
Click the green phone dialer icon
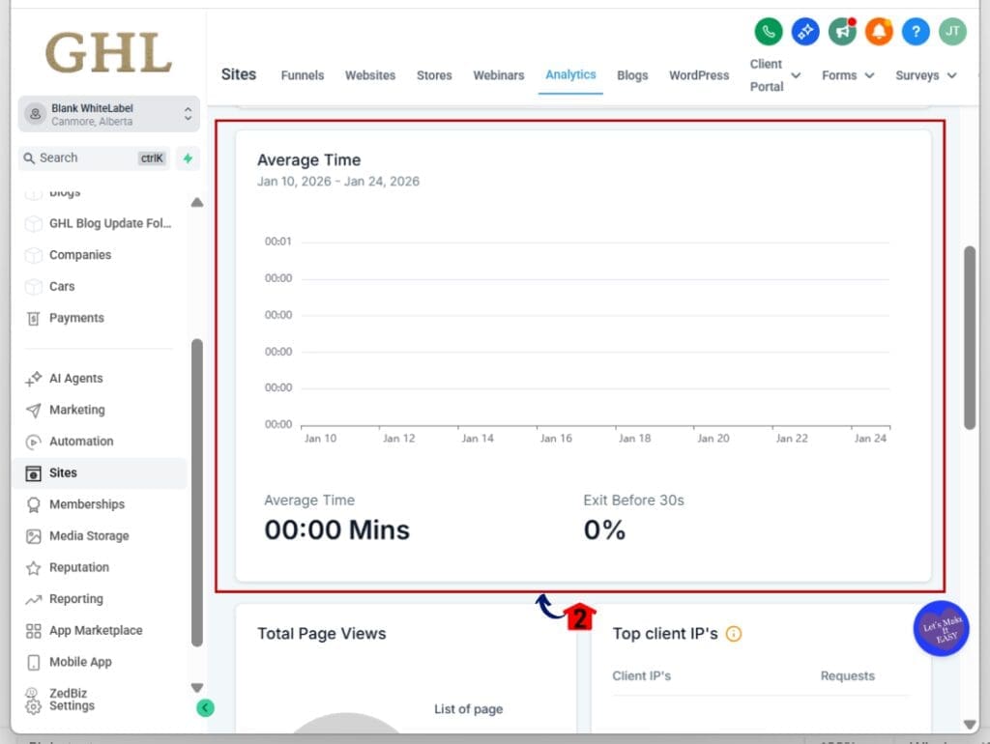(768, 31)
